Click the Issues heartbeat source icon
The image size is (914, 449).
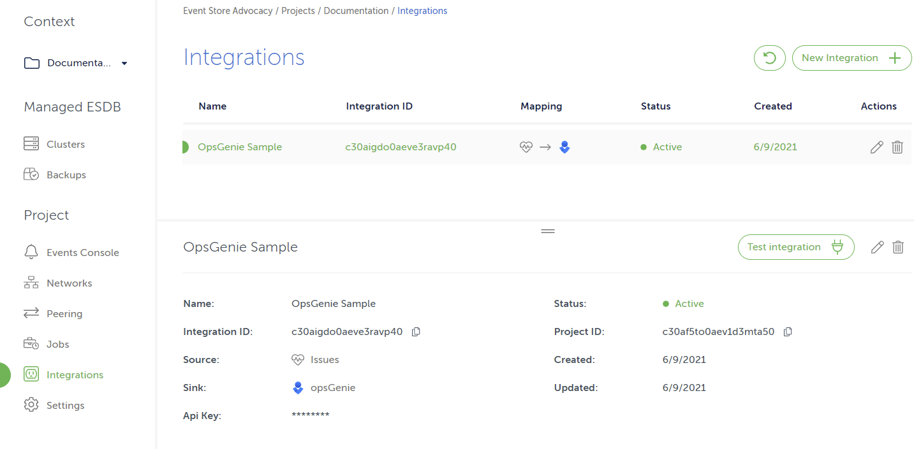coord(297,359)
